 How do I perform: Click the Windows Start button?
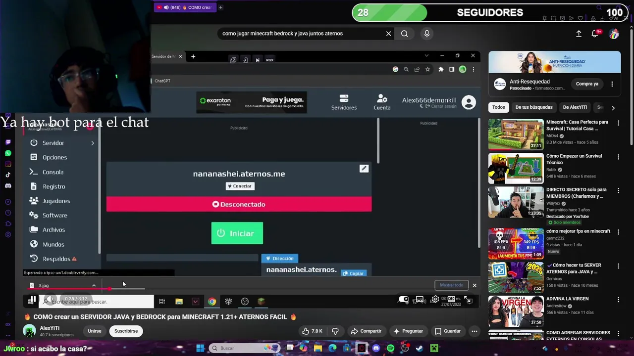[x=200, y=348]
